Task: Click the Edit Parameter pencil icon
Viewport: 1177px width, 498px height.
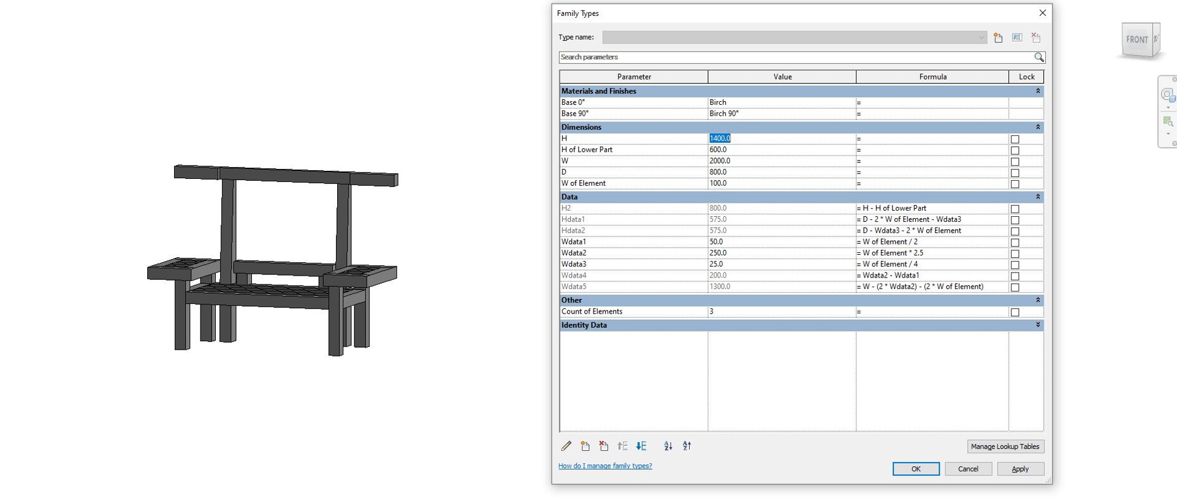Action: coord(566,446)
